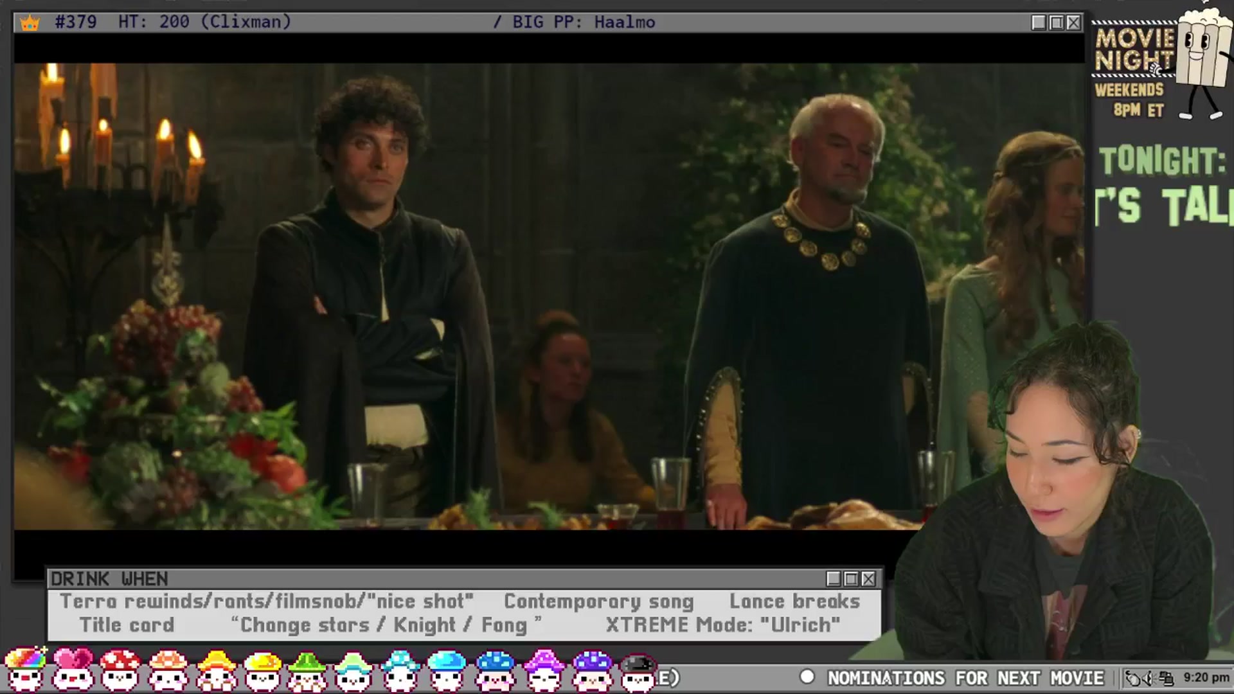Viewport: 1234px width, 694px height.
Task: Click the "Contemporary song" drink rule
Action: coord(599,601)
